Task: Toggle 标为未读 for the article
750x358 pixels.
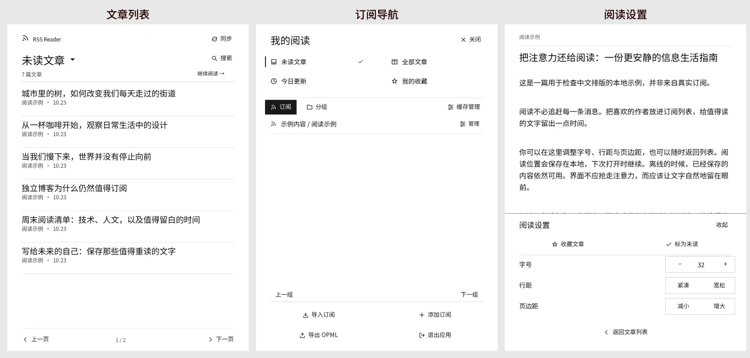Action: (x=682, y=244)
